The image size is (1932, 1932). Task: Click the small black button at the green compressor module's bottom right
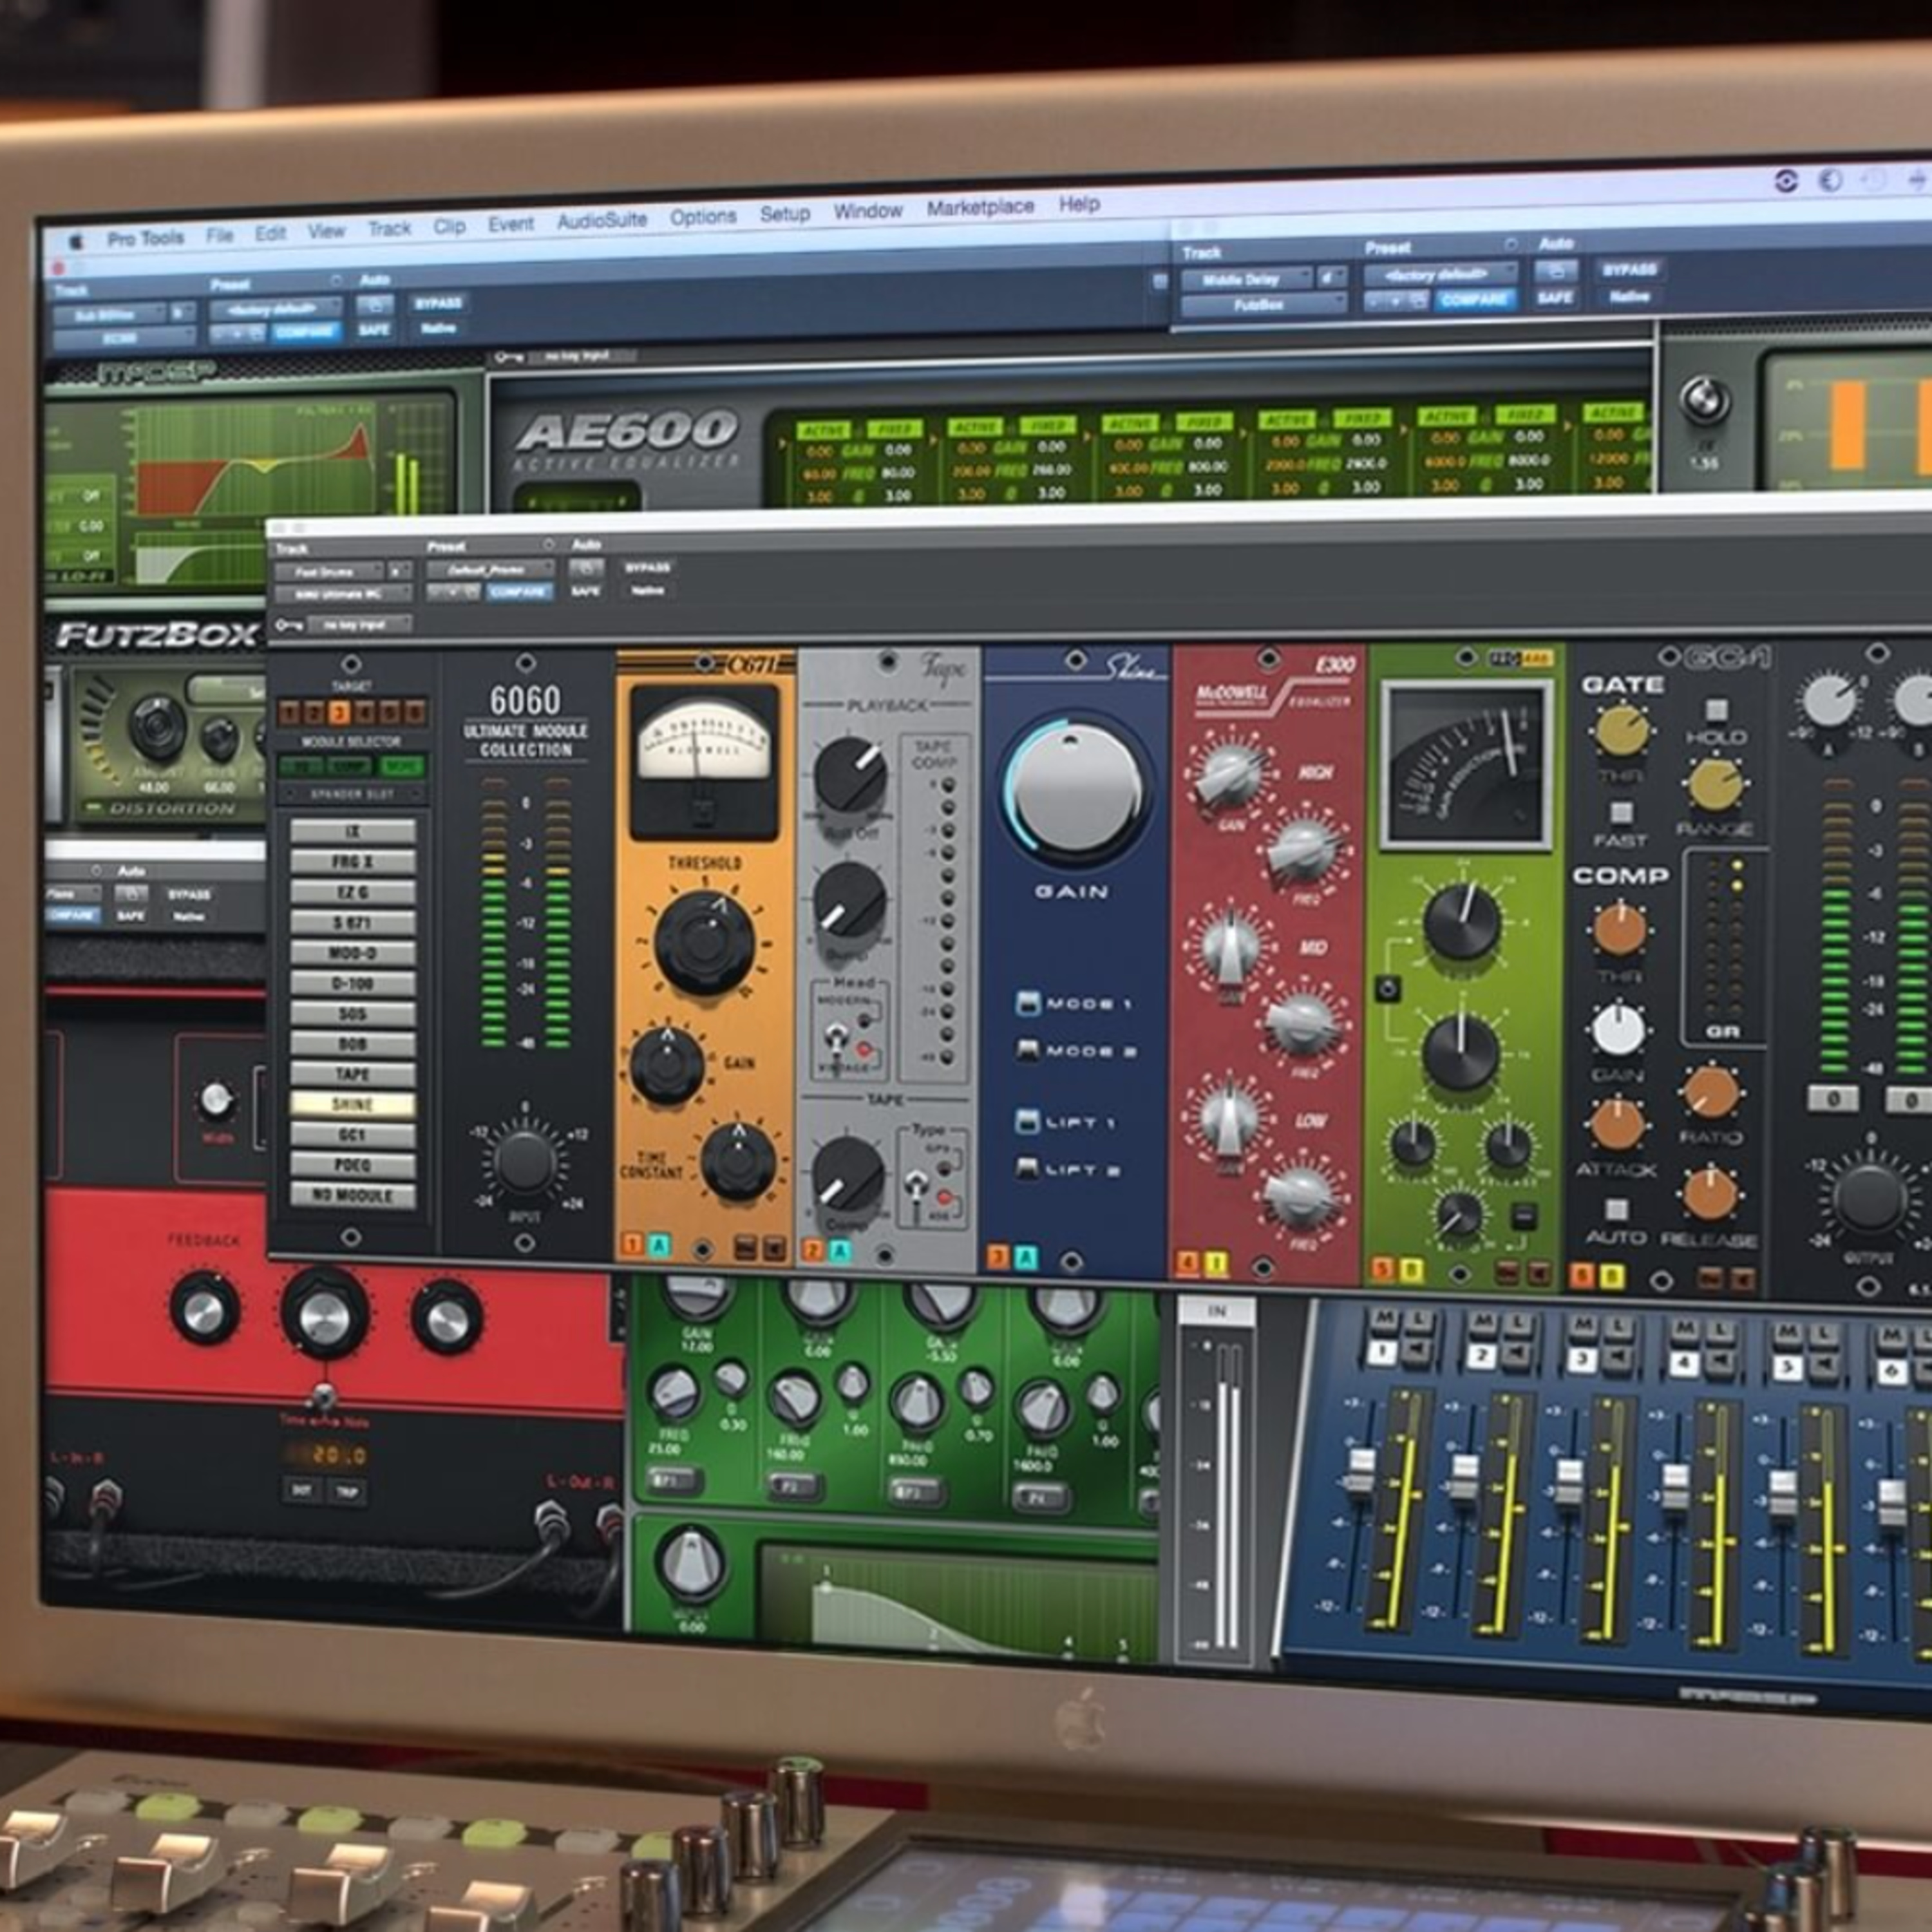[x=1523, y=1216]
